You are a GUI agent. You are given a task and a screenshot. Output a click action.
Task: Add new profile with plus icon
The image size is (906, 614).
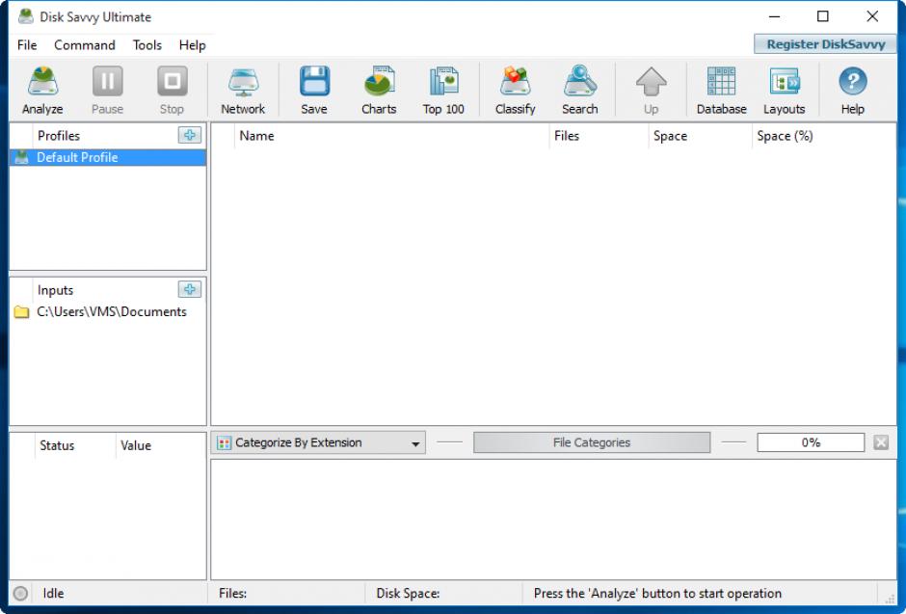190,135
